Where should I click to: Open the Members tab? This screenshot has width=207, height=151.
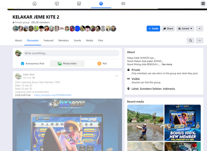(63, 41)
